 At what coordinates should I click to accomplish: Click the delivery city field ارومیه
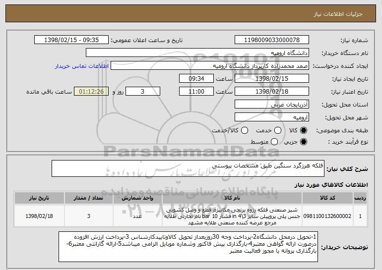tap(272, 117)
